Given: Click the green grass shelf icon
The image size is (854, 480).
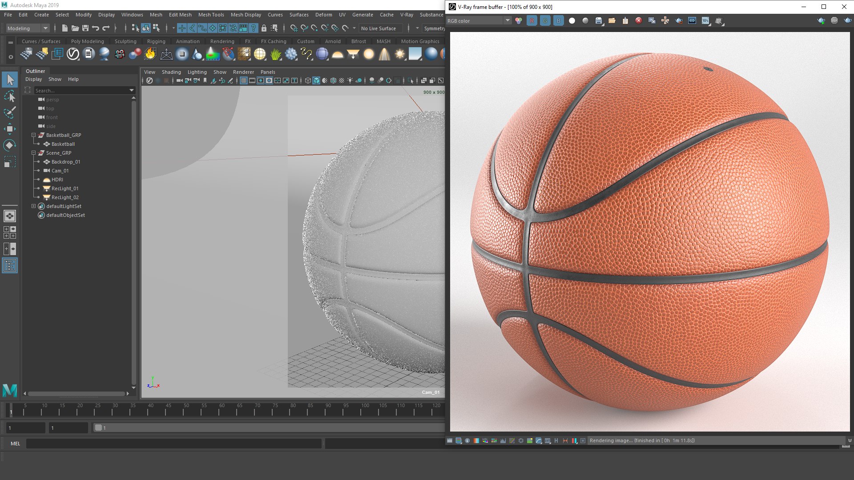Looking at the screenshot, I should (x=276, y=54).
